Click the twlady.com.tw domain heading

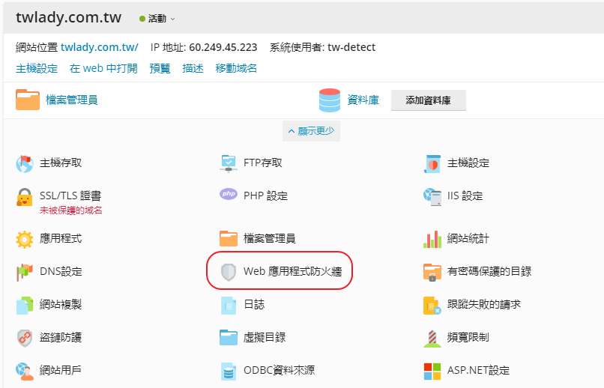click(x=68, y=17)
